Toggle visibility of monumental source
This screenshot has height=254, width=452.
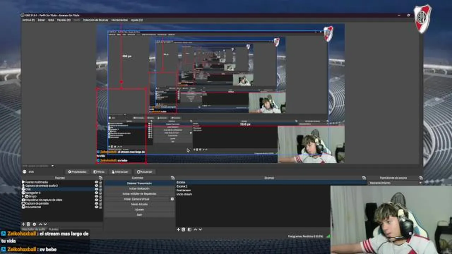(x=96, y=207)
